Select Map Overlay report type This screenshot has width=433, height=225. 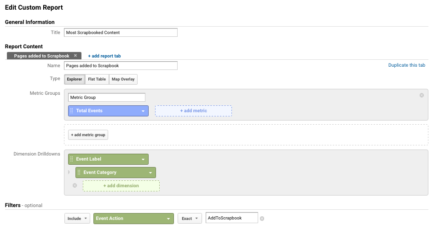[123, 79]
